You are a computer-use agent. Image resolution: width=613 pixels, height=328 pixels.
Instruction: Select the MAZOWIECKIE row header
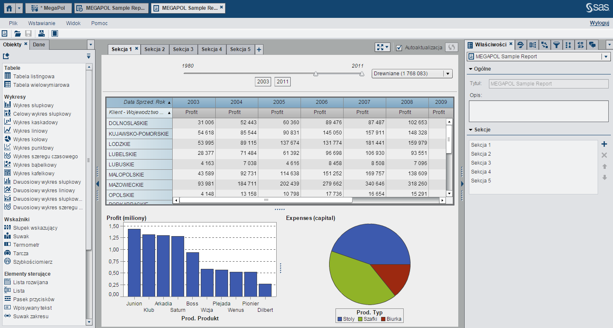[139, 185]
